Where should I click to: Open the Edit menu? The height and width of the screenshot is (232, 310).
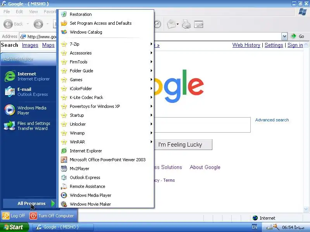click(19, 12)
